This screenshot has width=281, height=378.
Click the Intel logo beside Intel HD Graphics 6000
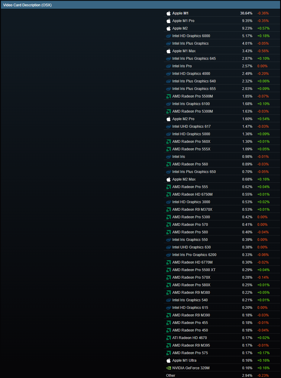point(169,36)
